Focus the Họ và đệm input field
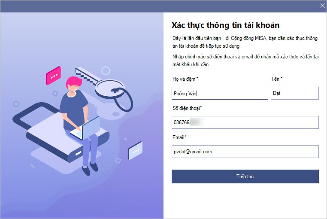327x219 pixels. coord(220,93)
